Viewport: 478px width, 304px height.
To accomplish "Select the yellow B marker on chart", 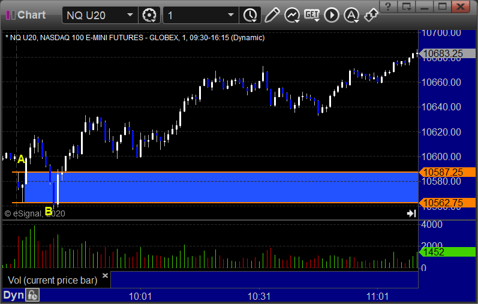I will tap(49, 211).
